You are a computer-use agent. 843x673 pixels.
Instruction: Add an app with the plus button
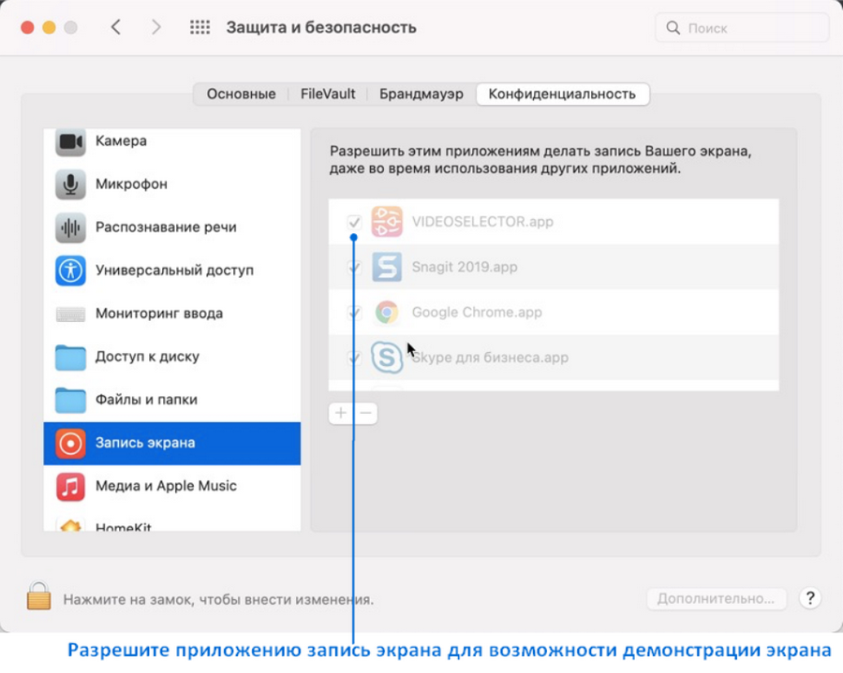coord(341,413)
